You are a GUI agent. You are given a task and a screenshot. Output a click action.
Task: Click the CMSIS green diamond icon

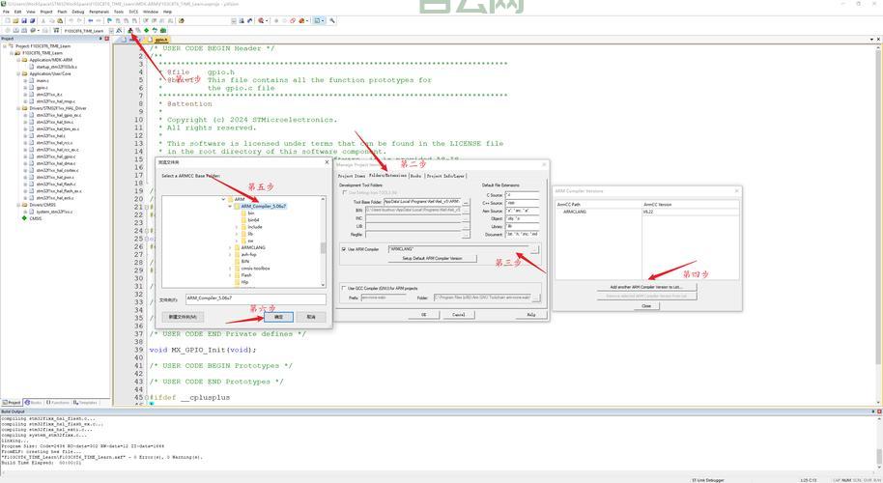tap(26, 218)
